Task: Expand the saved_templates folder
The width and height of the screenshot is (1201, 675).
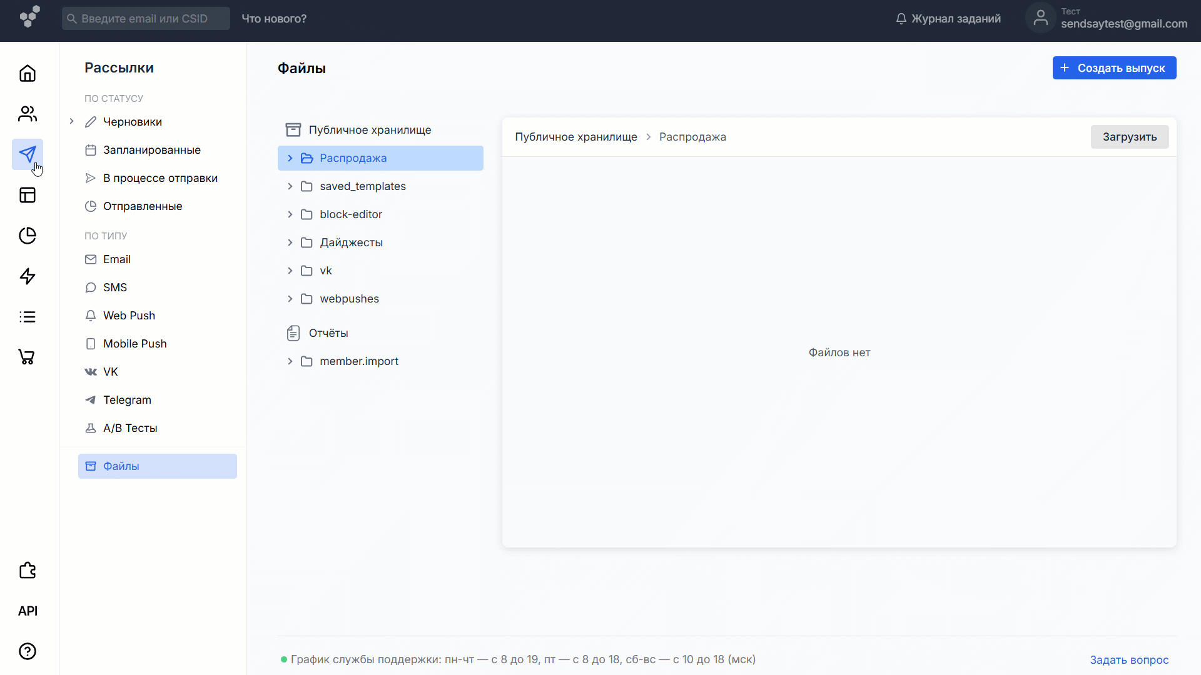Action: pos(290,186)
